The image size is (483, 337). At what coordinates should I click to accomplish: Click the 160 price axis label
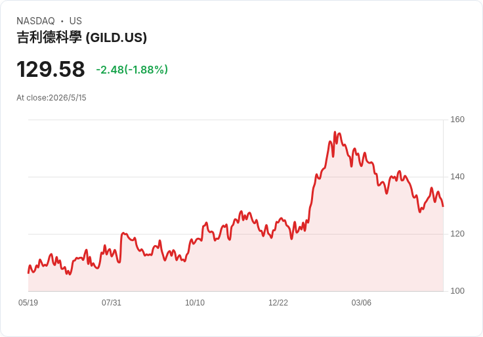coord(457,120)
